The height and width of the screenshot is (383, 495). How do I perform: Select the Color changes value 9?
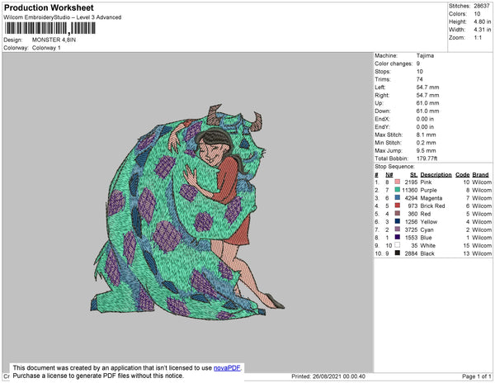click(418, 64)
